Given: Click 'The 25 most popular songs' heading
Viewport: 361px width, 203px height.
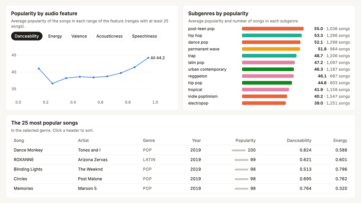Looking at the screenshot, I should click(x=44, y=123).
